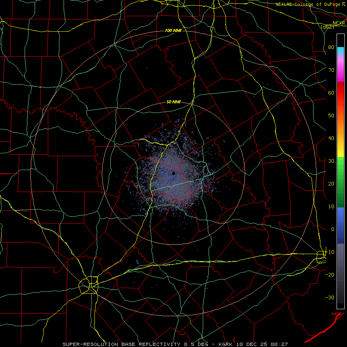Click the -10 dBZ scale label
The width and height of the screenshot is (347, 347).
coord(330,252)
